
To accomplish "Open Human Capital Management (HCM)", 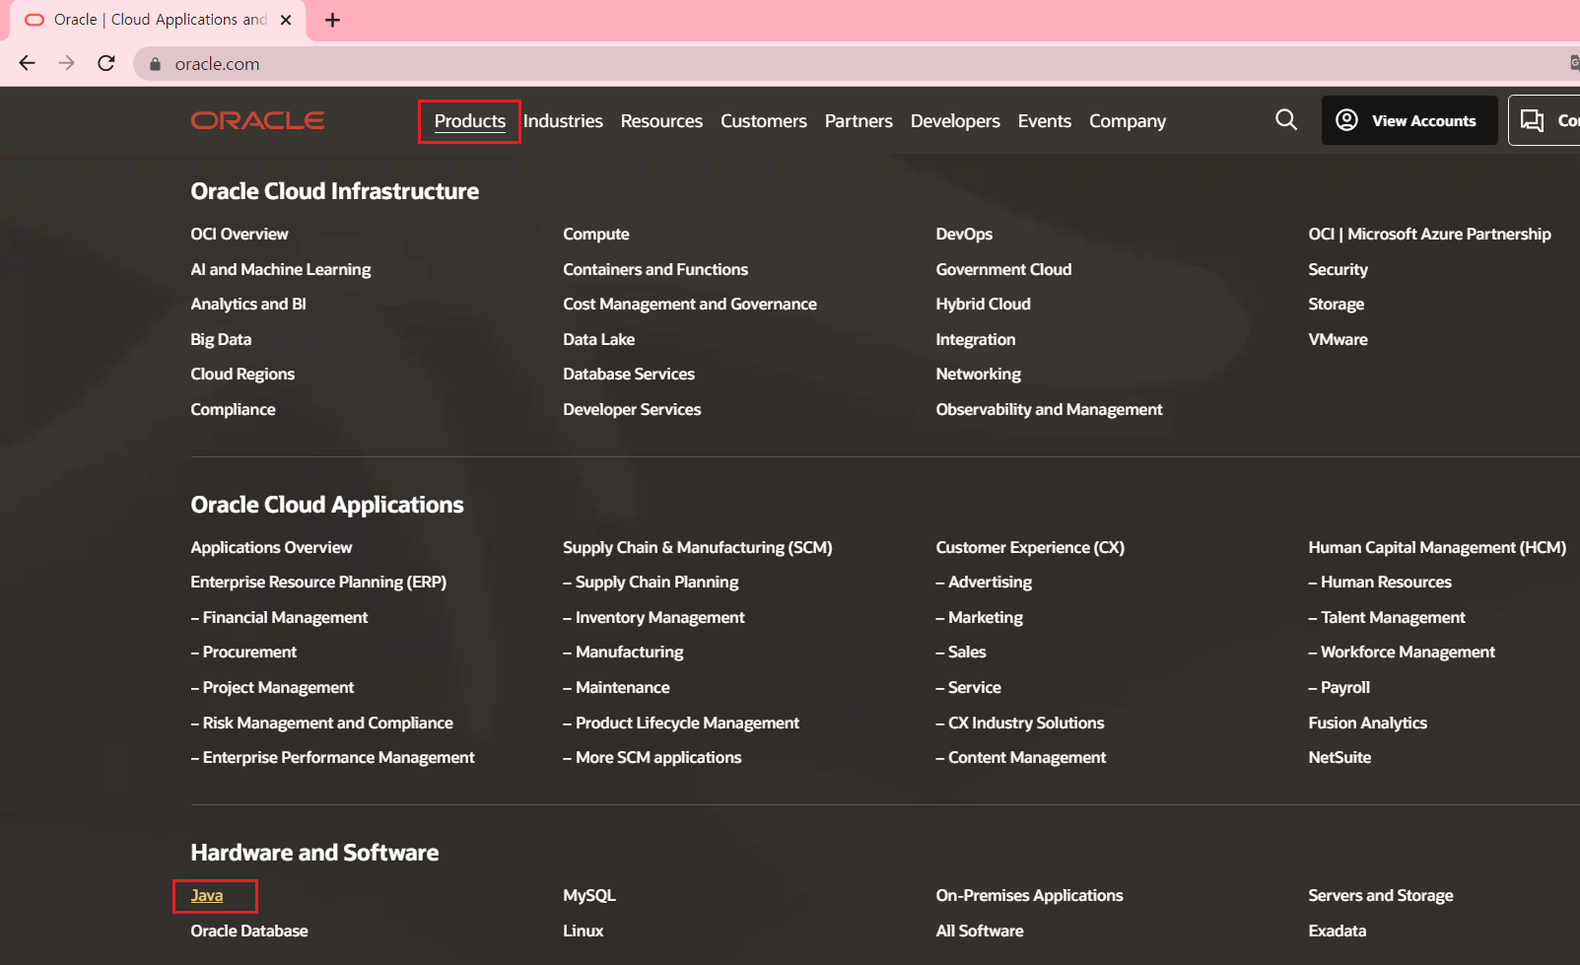I will click(1437, 547).
